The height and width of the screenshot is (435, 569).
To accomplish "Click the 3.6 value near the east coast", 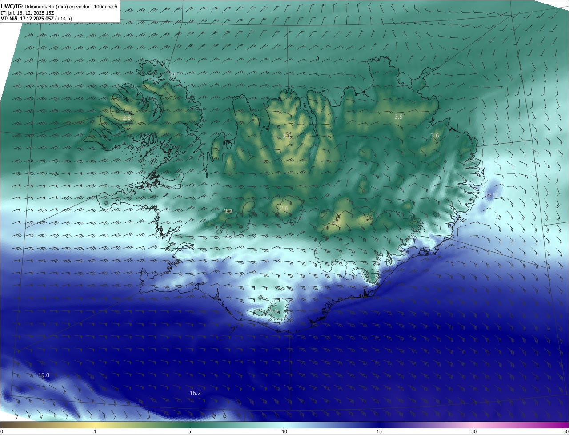I will 435,136.
